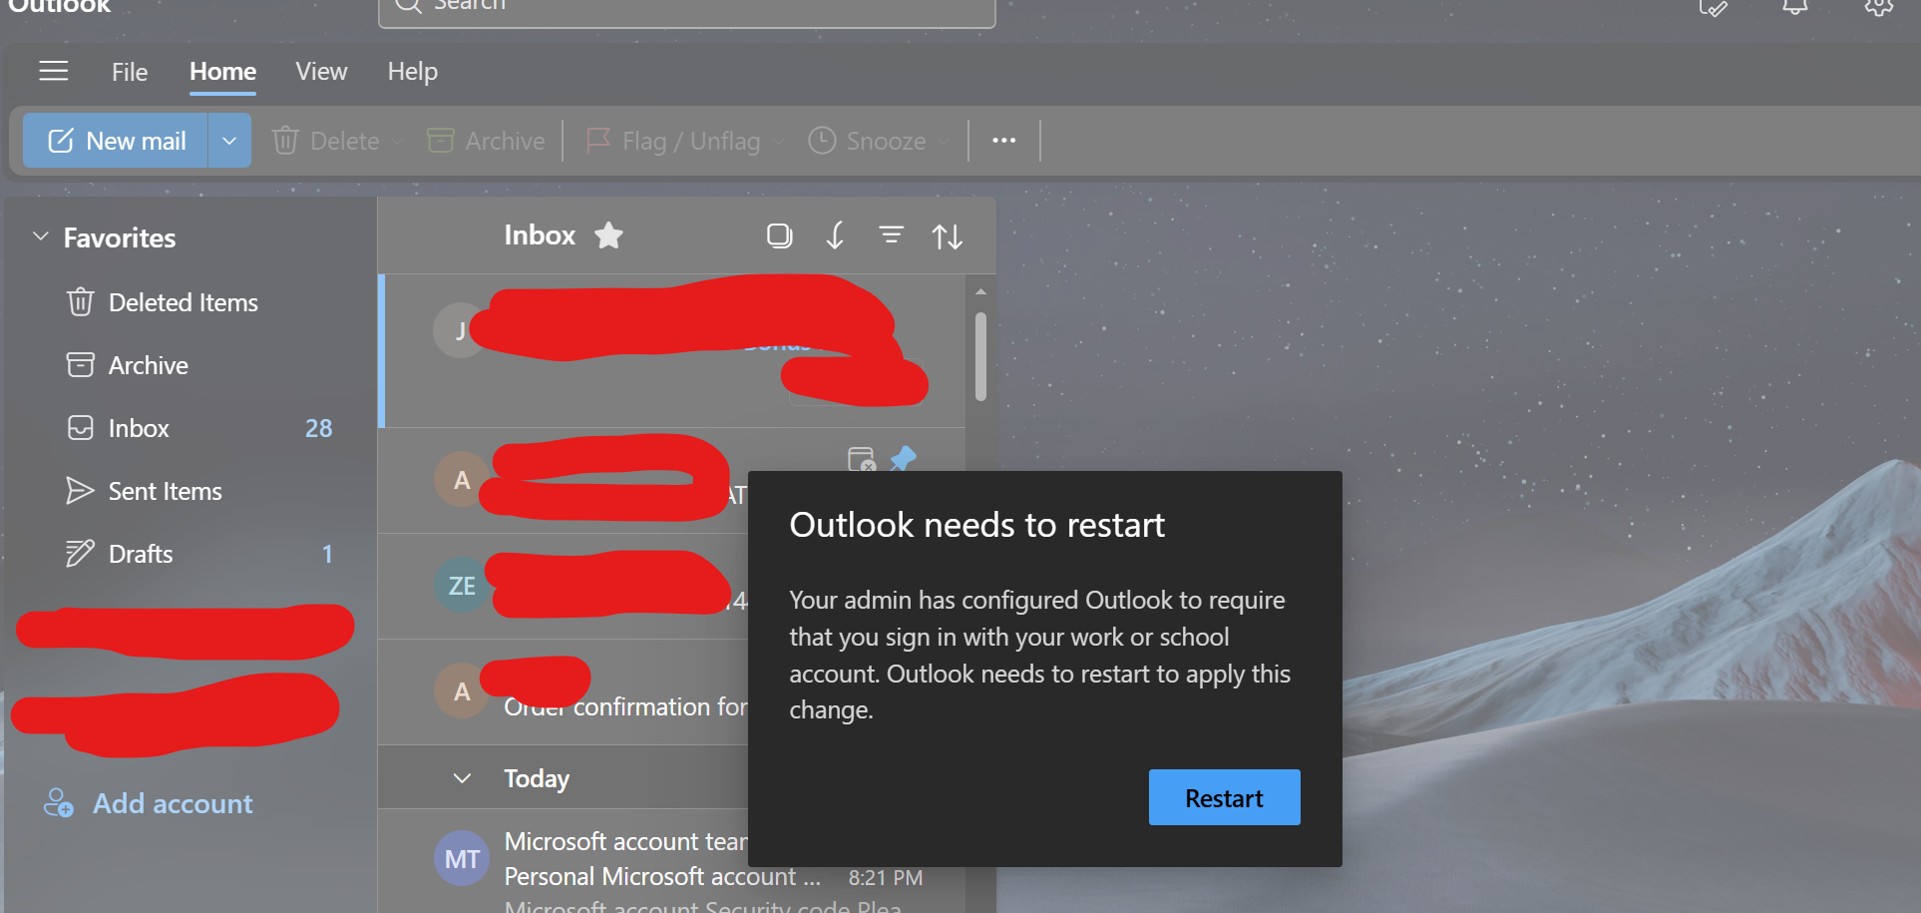Image resolution: width=1921 pixels, height=913 pixels.
Task: Open the sort order arrows icon
Action: [947, 236]
